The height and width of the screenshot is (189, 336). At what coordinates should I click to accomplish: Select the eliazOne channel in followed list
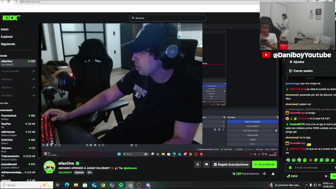coord(18,63)
